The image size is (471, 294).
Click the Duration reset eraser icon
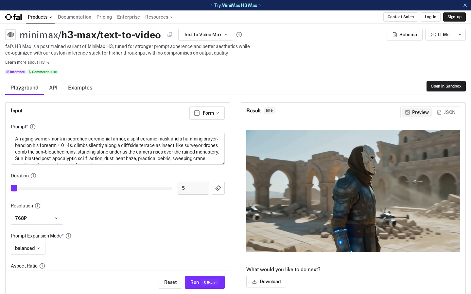tap(218, 188)
